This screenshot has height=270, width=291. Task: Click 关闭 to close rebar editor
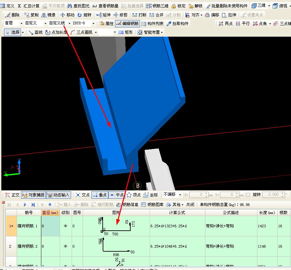pos(190,204)
